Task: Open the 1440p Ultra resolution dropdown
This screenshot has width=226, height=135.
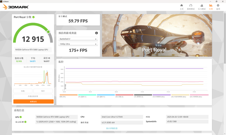Action: 78,44
